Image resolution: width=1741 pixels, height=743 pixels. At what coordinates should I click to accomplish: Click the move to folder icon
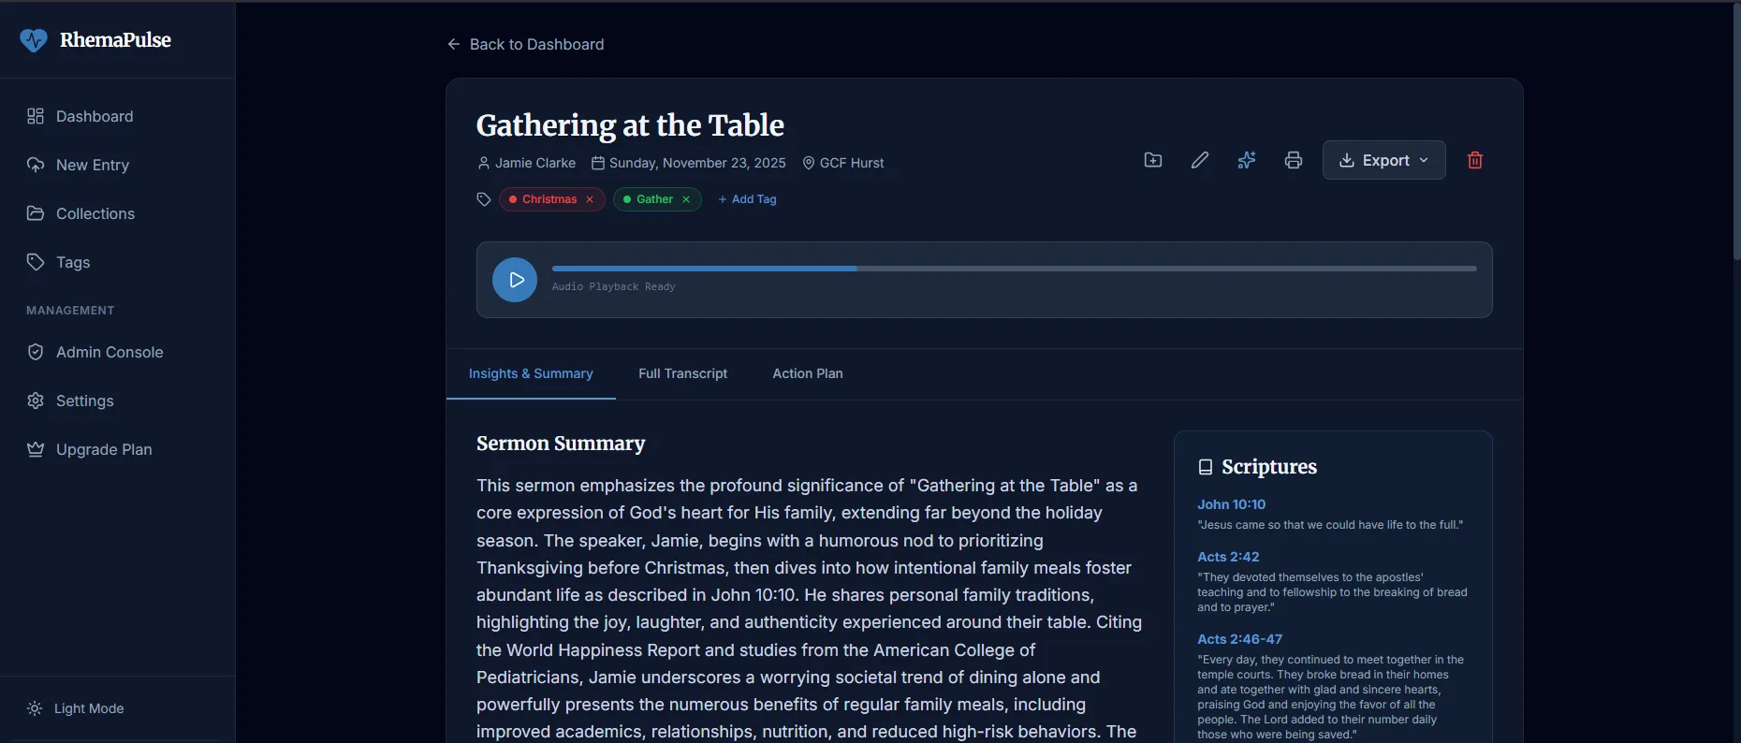[1153, 160]
